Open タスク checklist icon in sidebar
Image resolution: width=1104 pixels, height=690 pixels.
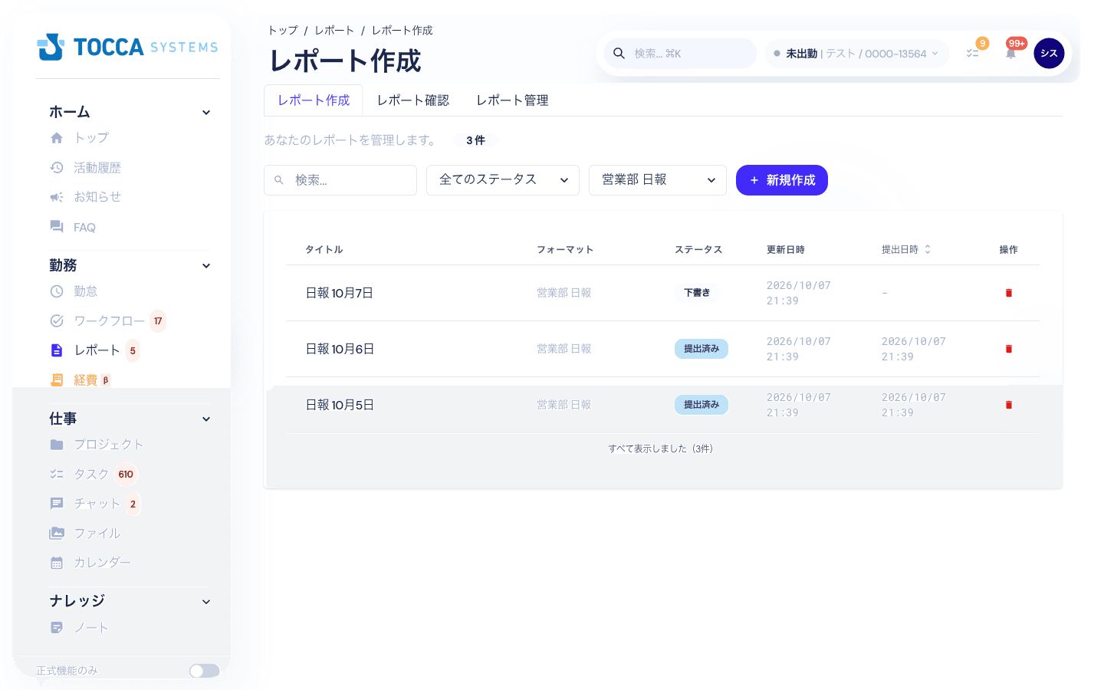tap(57, 475)
